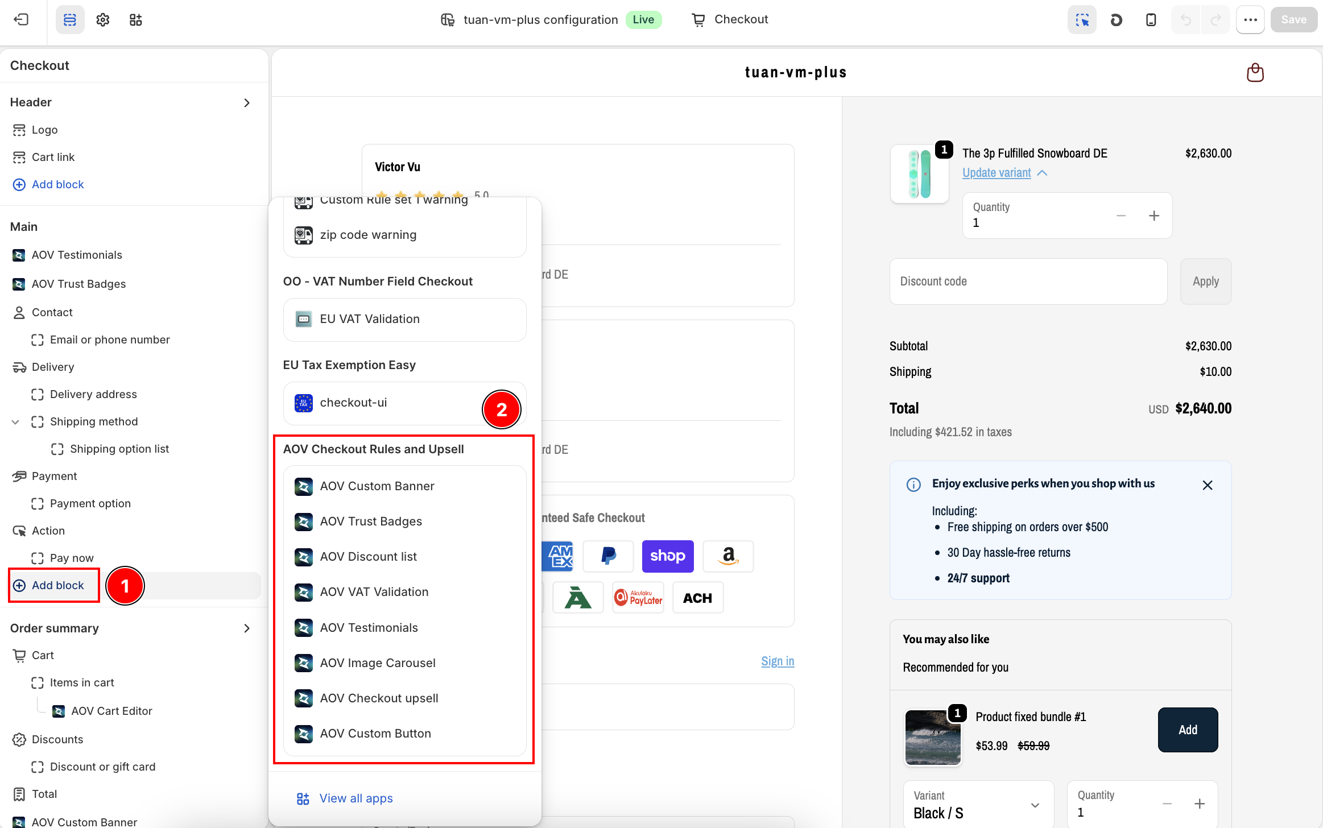
Task: Click the snowboard product thumbnail
Action: 920,174
